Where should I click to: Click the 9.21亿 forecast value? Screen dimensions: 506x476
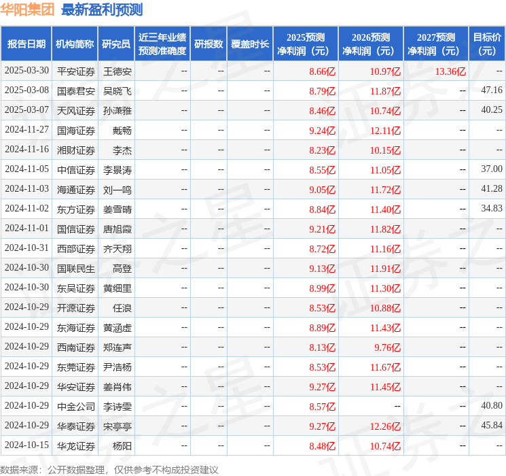(323, 229)
